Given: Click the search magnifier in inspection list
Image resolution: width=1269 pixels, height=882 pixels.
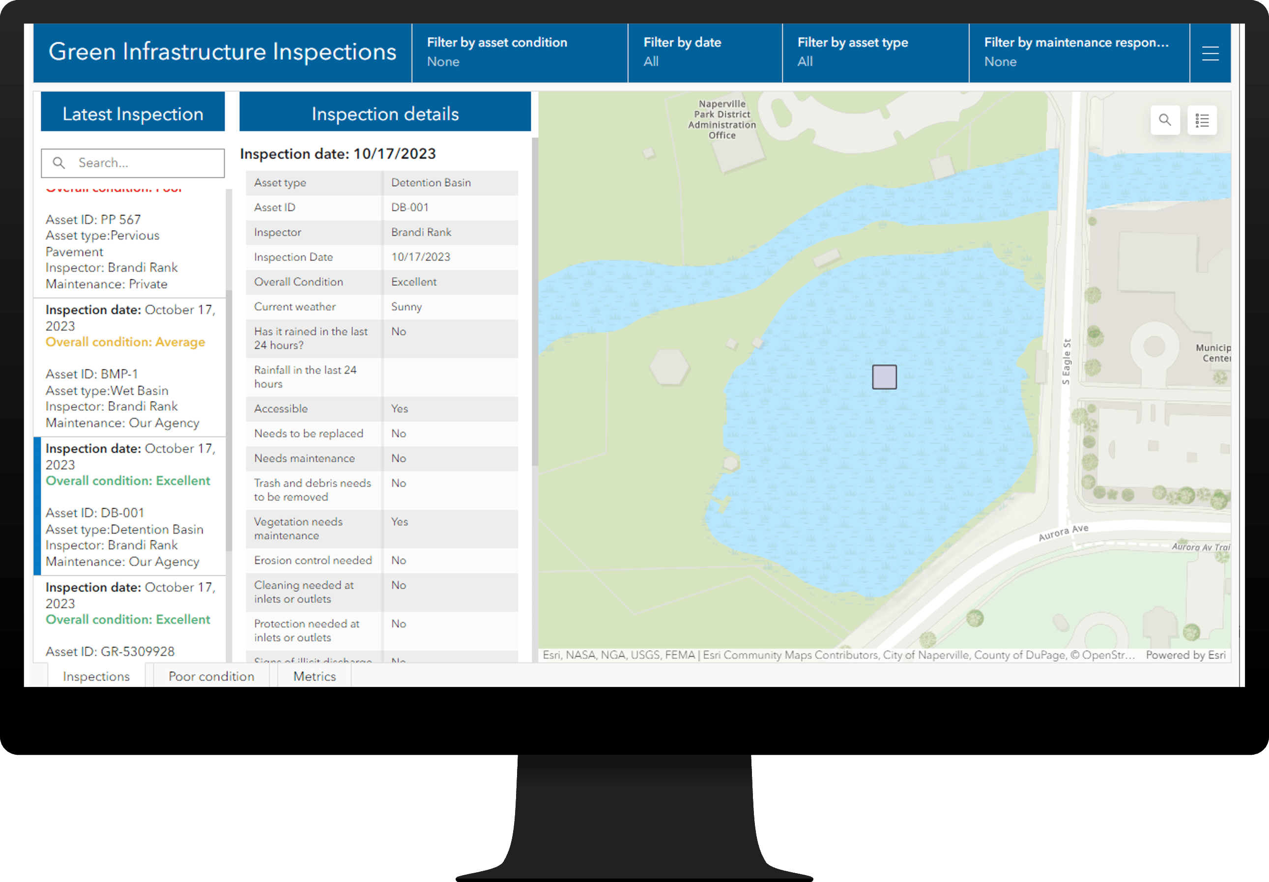Looking at the screenshot, I should (58, 163).
